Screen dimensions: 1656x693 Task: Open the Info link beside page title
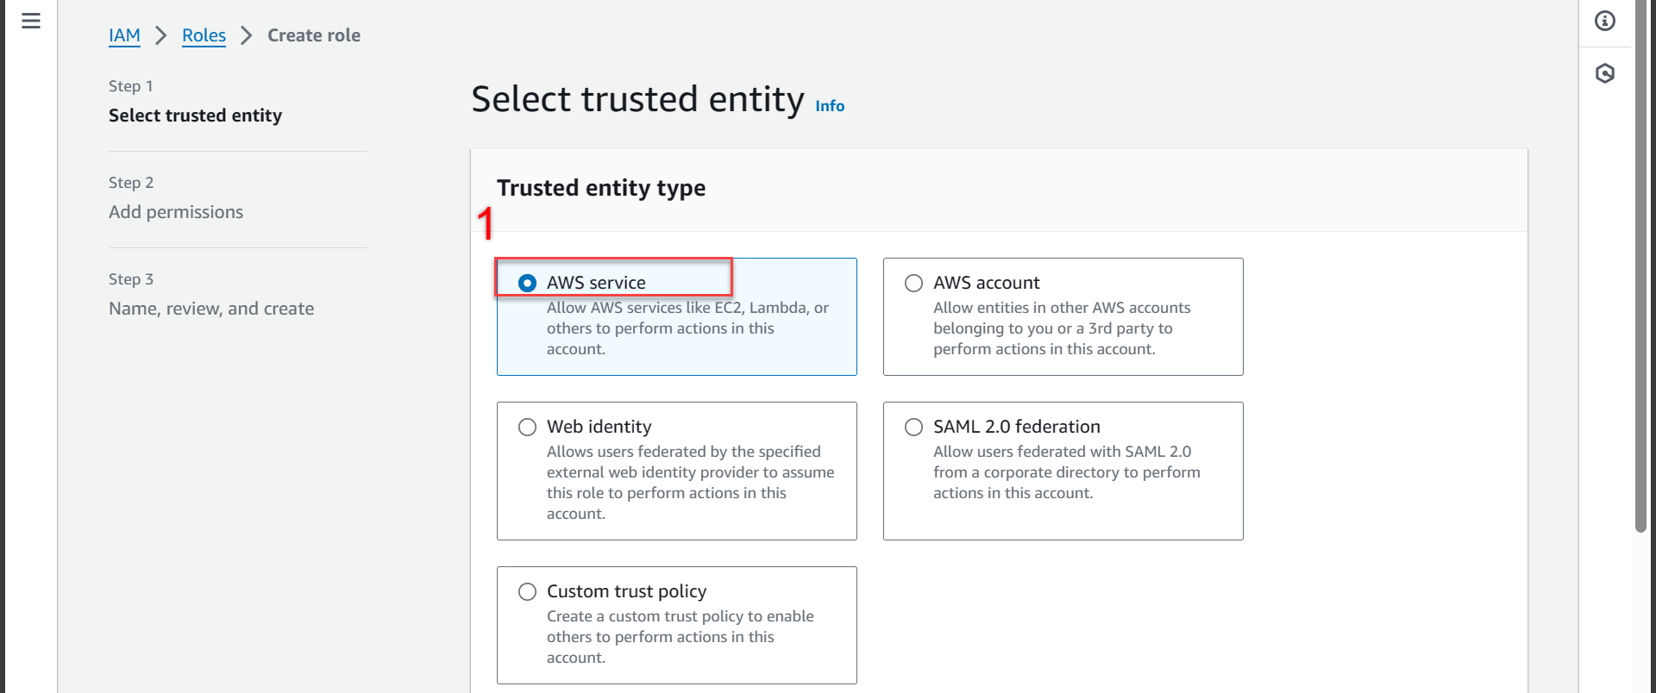[830, 106]
